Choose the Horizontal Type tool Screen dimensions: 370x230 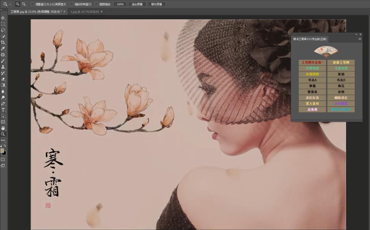pyautogui.click(x=3, y=110)
